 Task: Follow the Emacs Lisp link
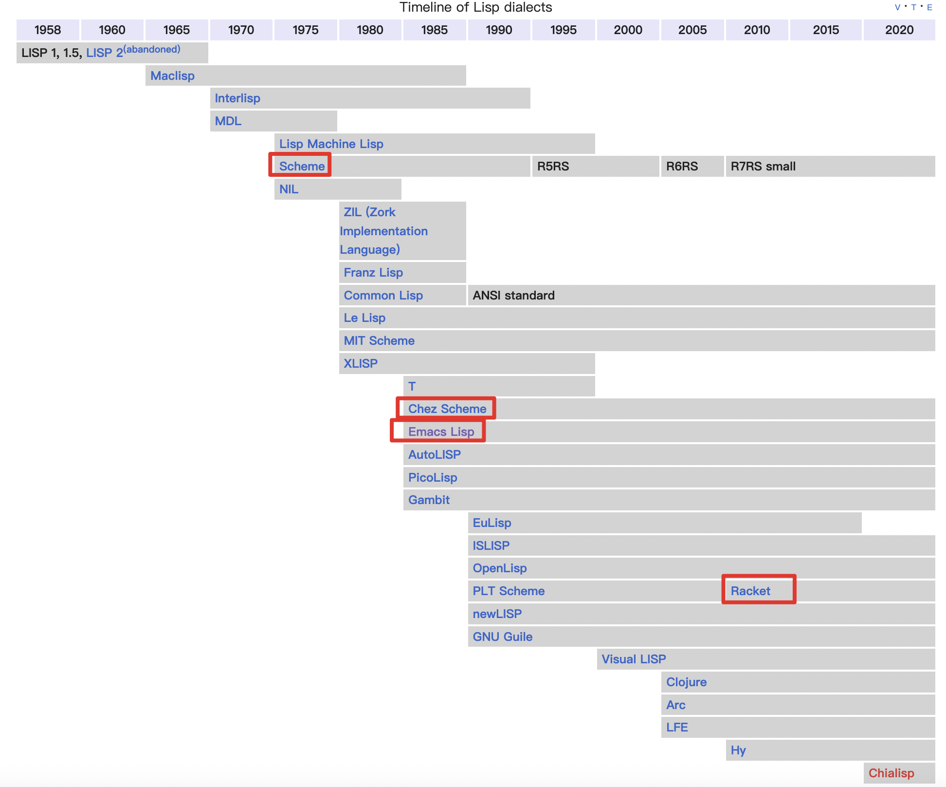click(x=441, y=431)
